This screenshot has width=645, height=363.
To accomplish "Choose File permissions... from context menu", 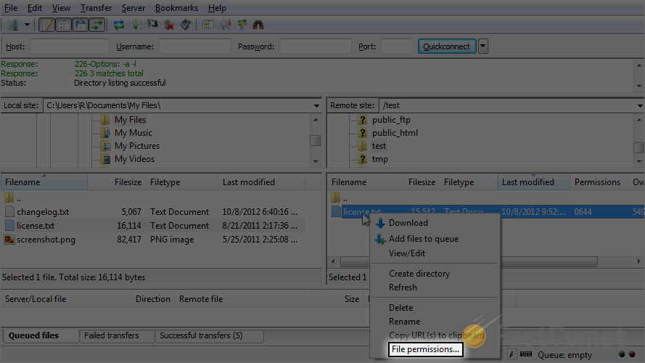I will [x=425, y=349].
